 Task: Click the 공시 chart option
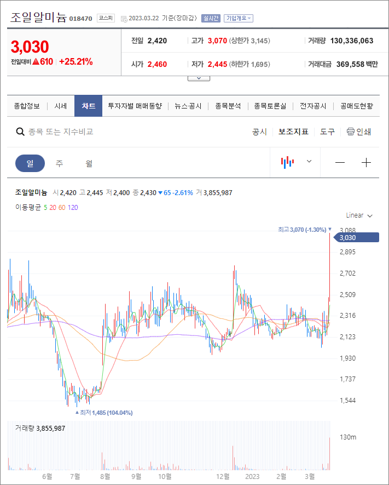[259, 132]
